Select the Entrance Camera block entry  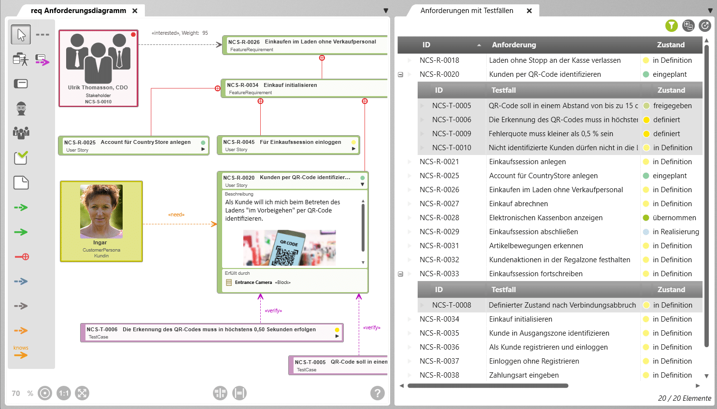point(258,282)
